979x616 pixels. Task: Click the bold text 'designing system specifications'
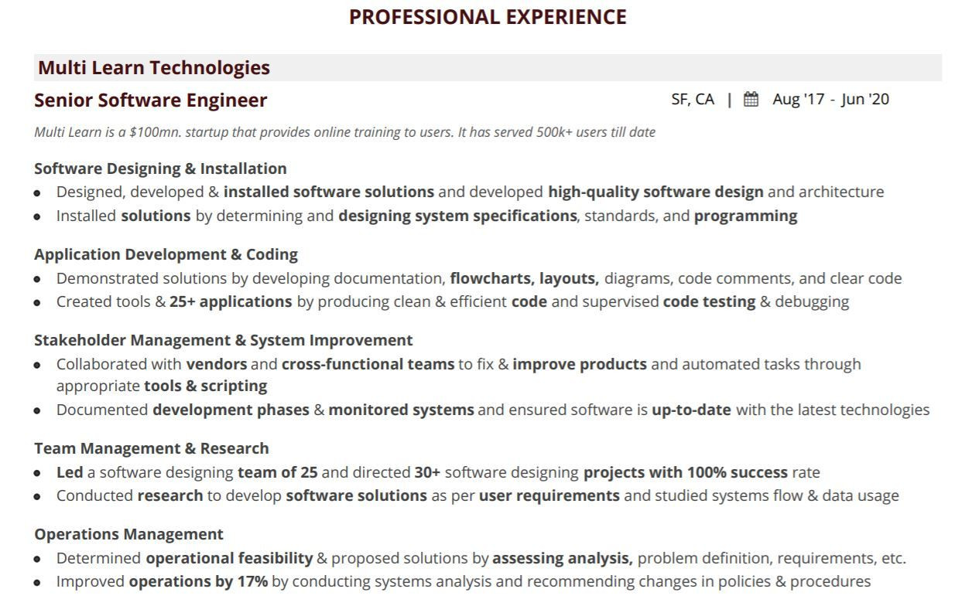pos(457,216)
